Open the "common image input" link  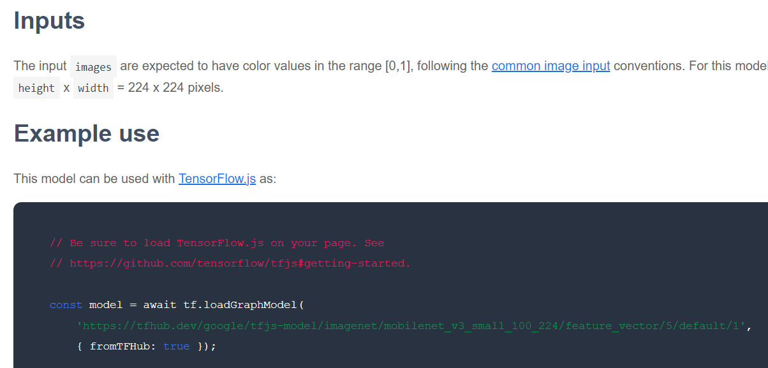point(550,66)
